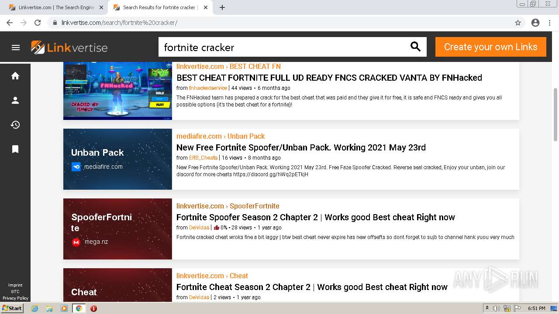Click linkvertise.com › SpooferFortnite breadcrumb
Viewport: 559px width, 314px height.
point(228,206)
